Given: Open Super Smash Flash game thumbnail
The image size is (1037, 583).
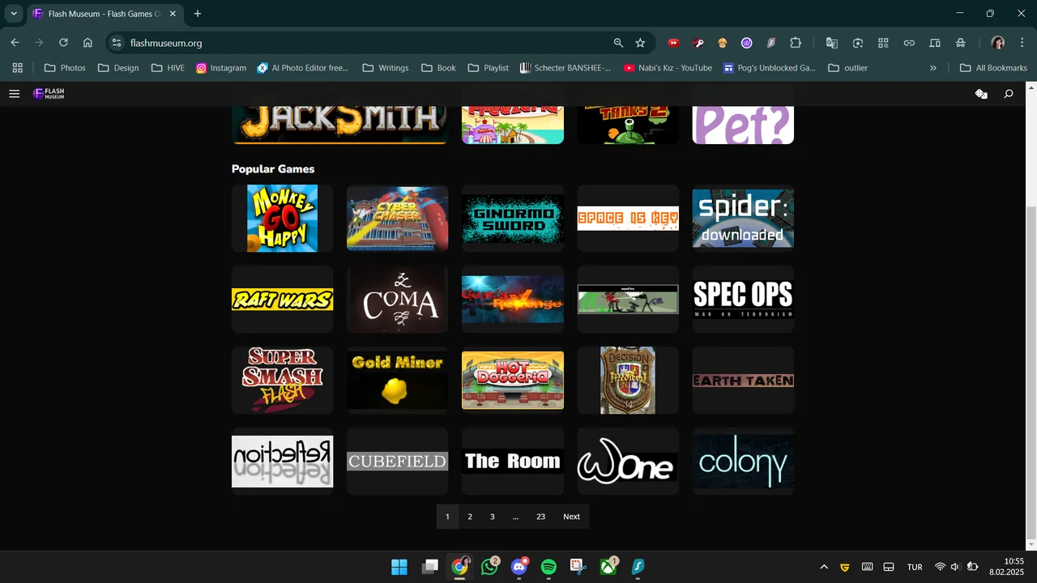Looking at the screenshot, I should click(x=282, y=380).
